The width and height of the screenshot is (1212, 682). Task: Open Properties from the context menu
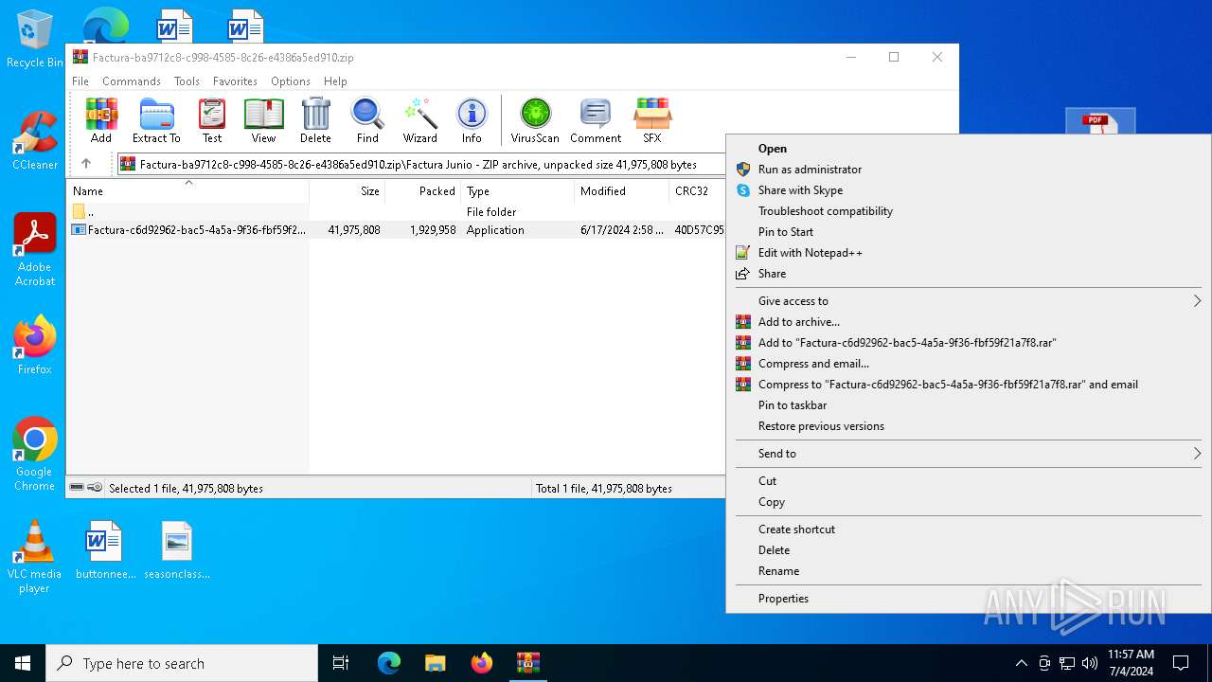pyautogui.click(x=969, y=599)
